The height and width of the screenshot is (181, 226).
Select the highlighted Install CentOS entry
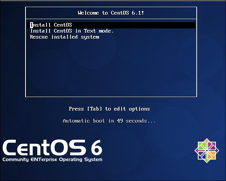(x=111, y=25)
